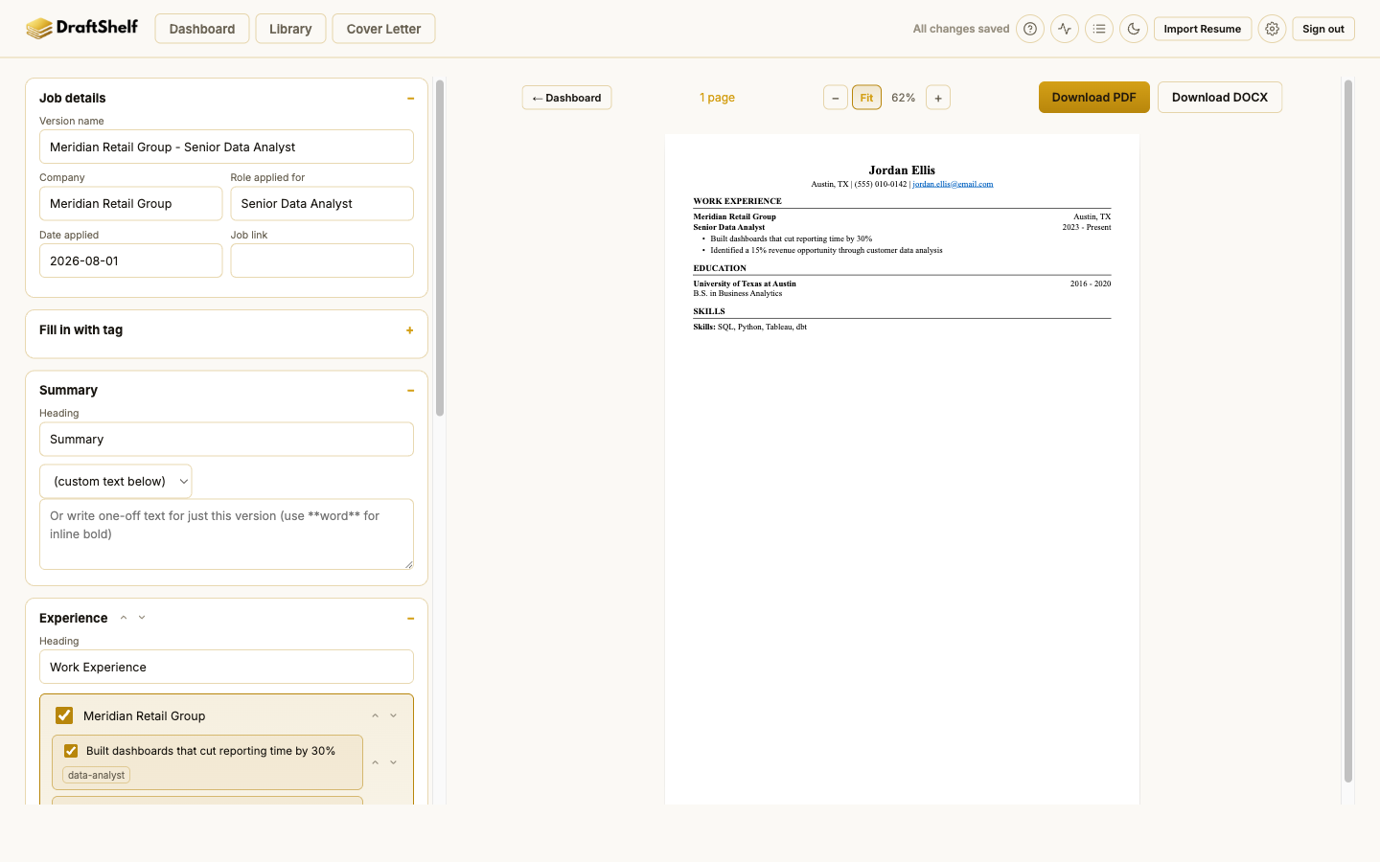The height and width of the screenshot is (862, 1380).
Task: Click the data-analyst tag chip
Action: point(97,775)
